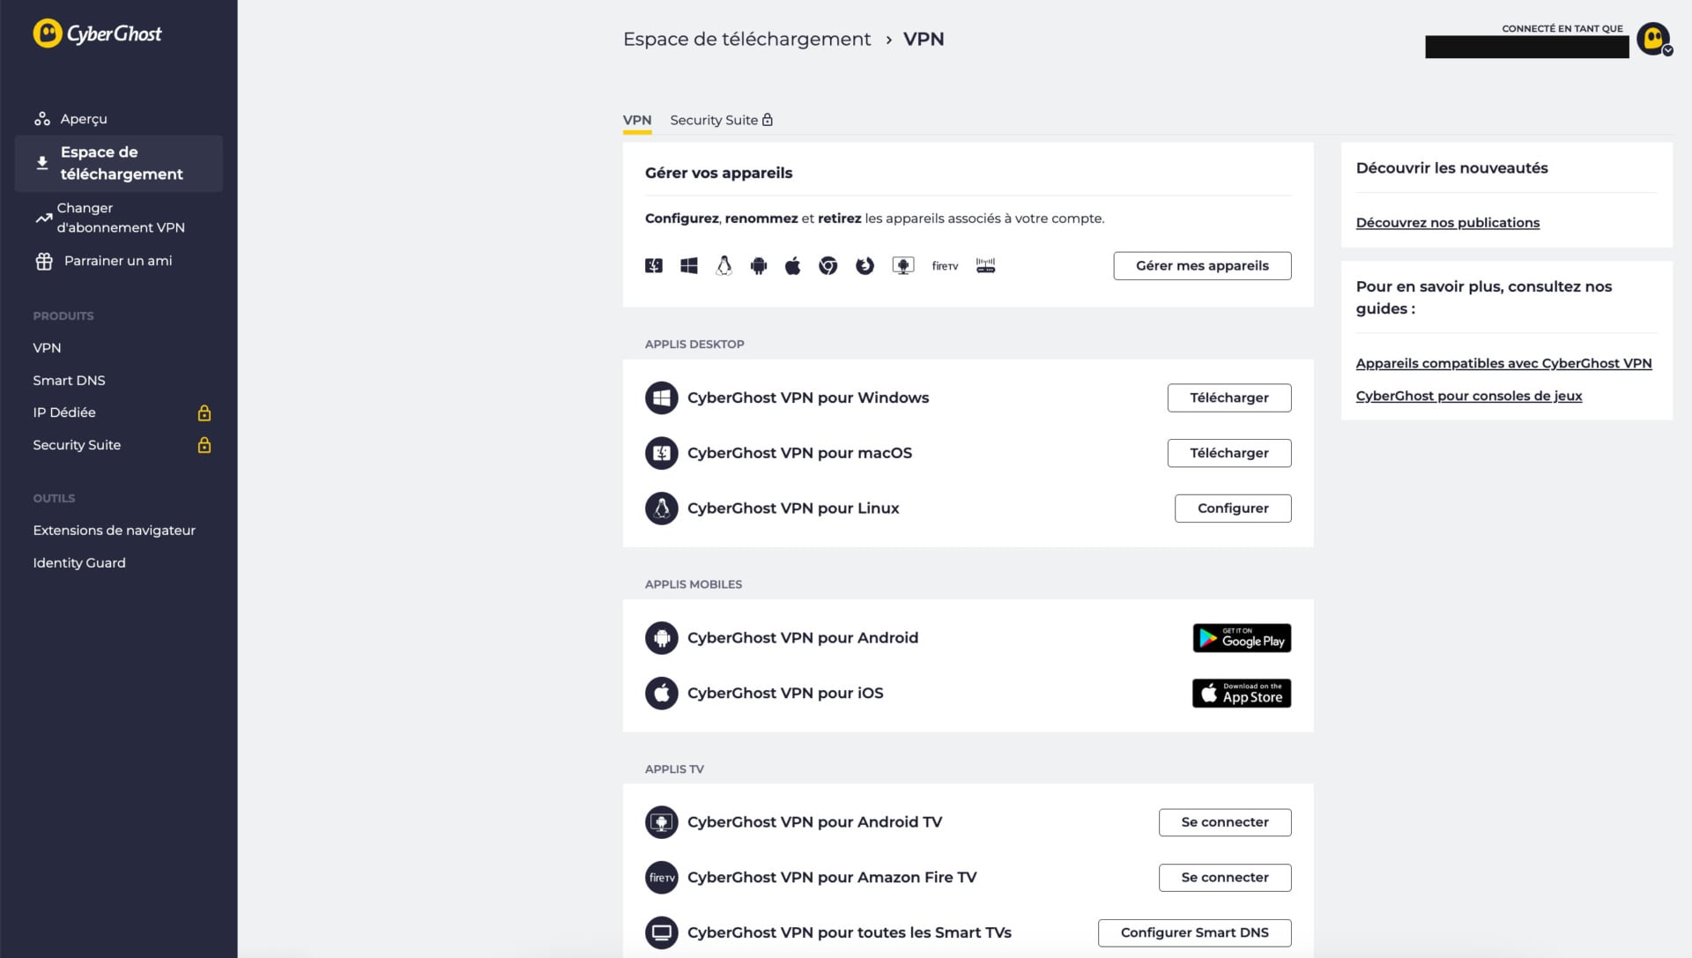The height and width of the screenshot is (958, 1692).
Task: Click the yellow ghost profile avatar
Action: 1651,39
